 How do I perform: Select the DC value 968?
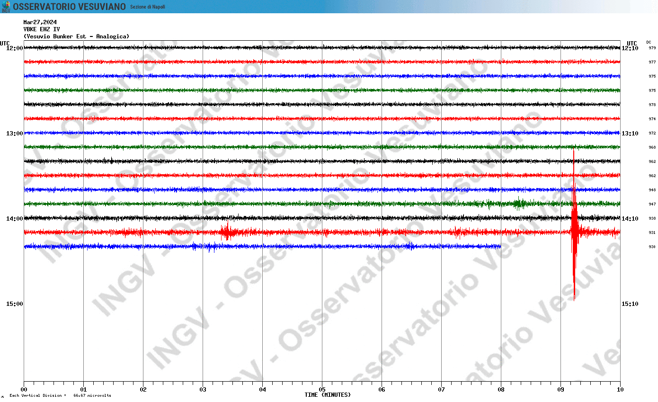(x=652, y=147)
